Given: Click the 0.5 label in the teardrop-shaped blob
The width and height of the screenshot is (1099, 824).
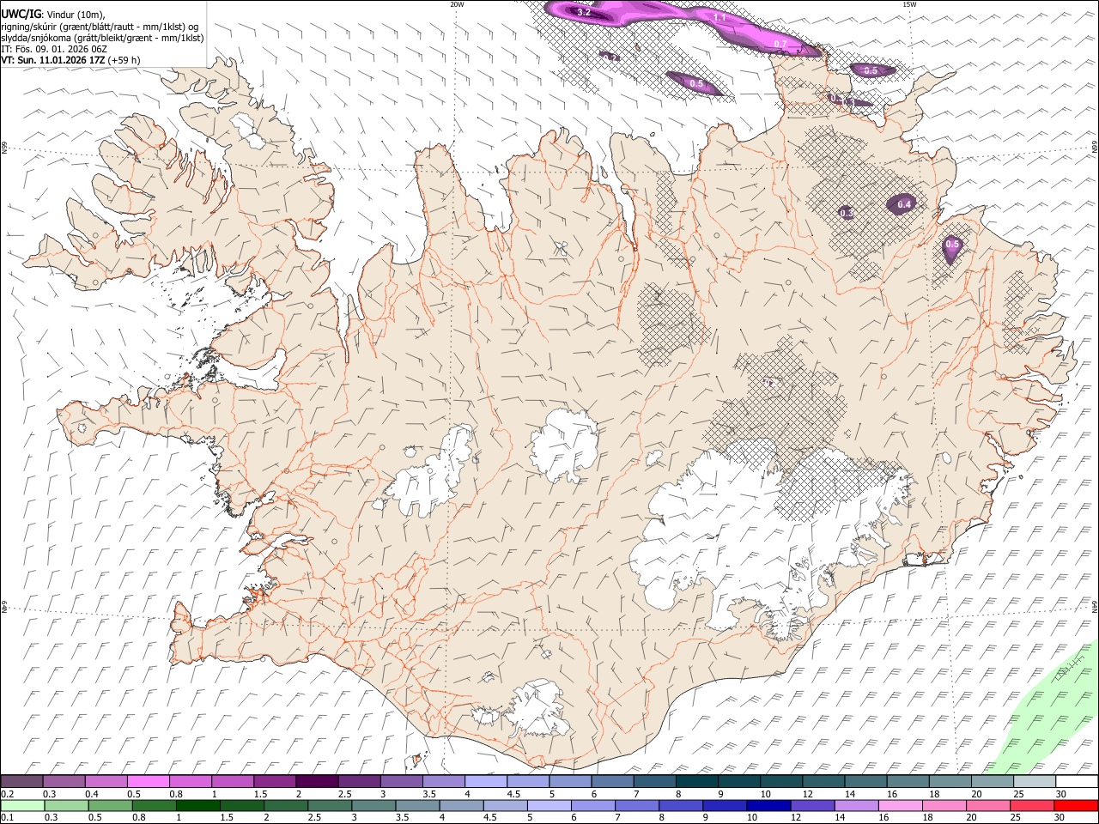Looking at the screenshot, I should [x=951, y=245].
